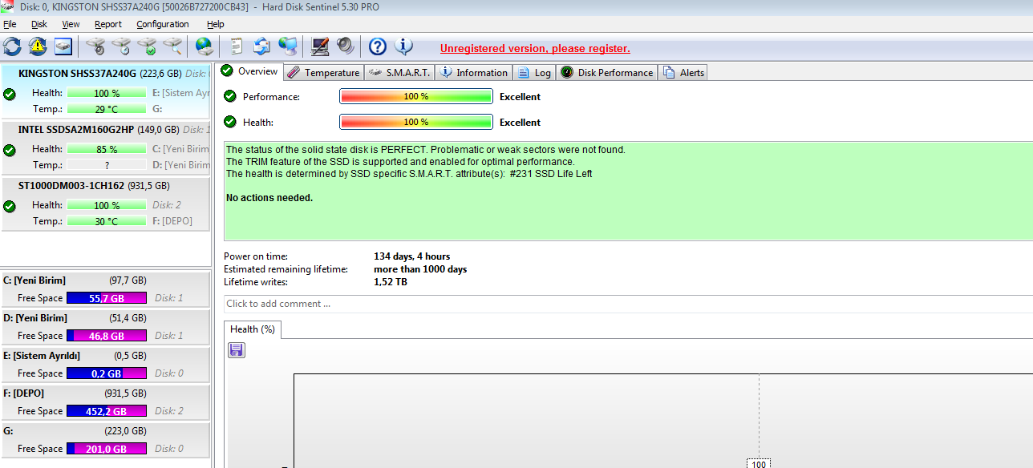This screenshot has height=468, width=1033.
Task: Click the 201,0 GB free space bar
Action: tap(107, 449)
